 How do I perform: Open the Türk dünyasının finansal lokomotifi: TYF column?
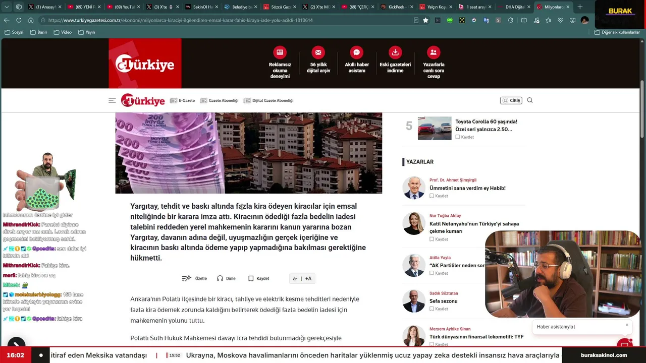[476, 337]
